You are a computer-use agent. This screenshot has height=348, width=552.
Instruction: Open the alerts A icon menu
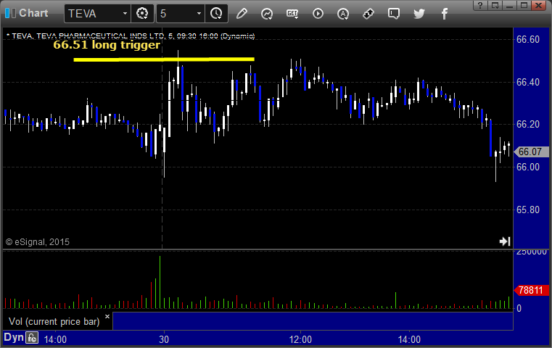[343, 14]
